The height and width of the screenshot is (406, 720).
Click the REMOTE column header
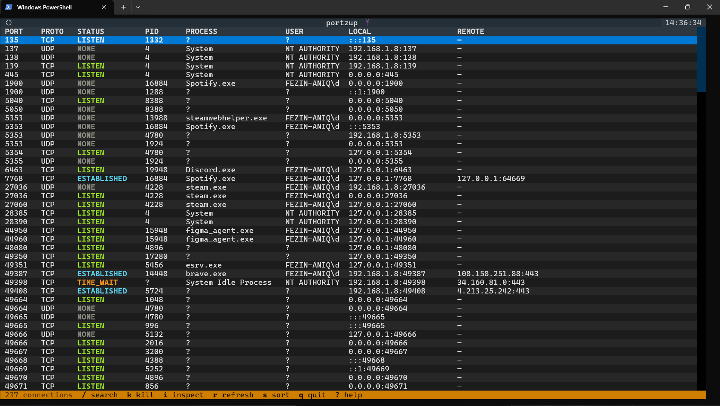(x=470, y=32)
